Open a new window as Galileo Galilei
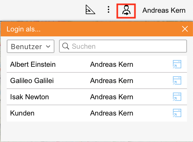 [177, 81]
